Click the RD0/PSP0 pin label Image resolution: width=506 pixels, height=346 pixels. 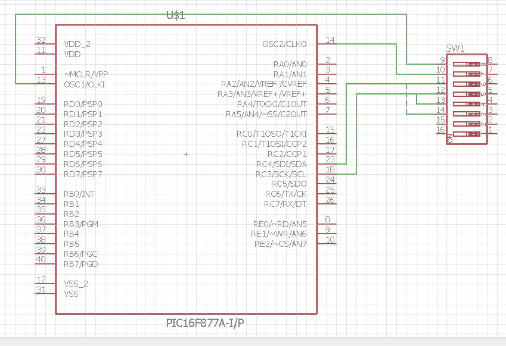point(83,104)
